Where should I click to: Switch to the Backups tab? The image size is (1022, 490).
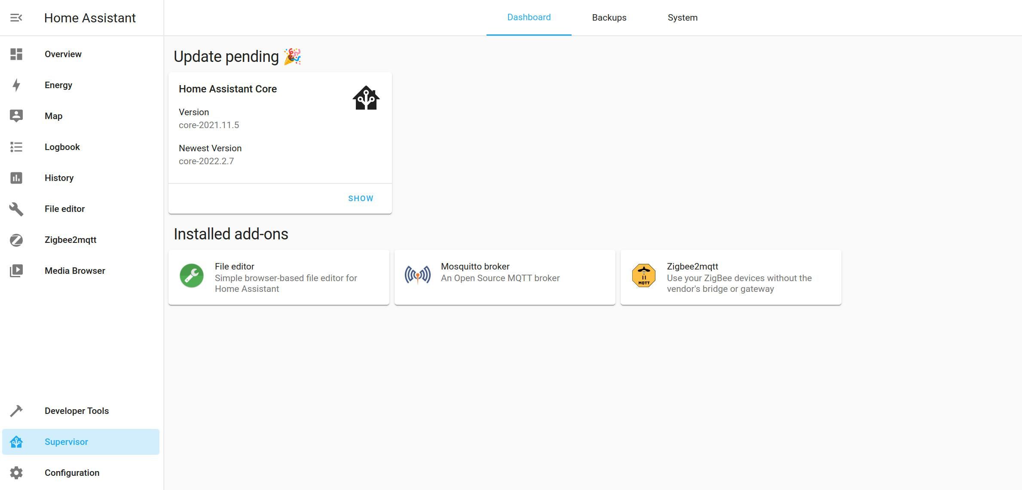609,18
